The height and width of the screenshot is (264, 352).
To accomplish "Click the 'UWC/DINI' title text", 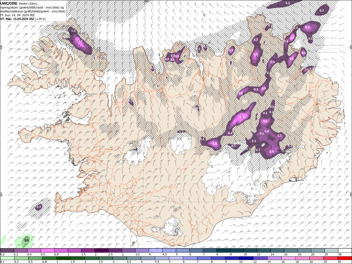I will (x=9, y=3).
